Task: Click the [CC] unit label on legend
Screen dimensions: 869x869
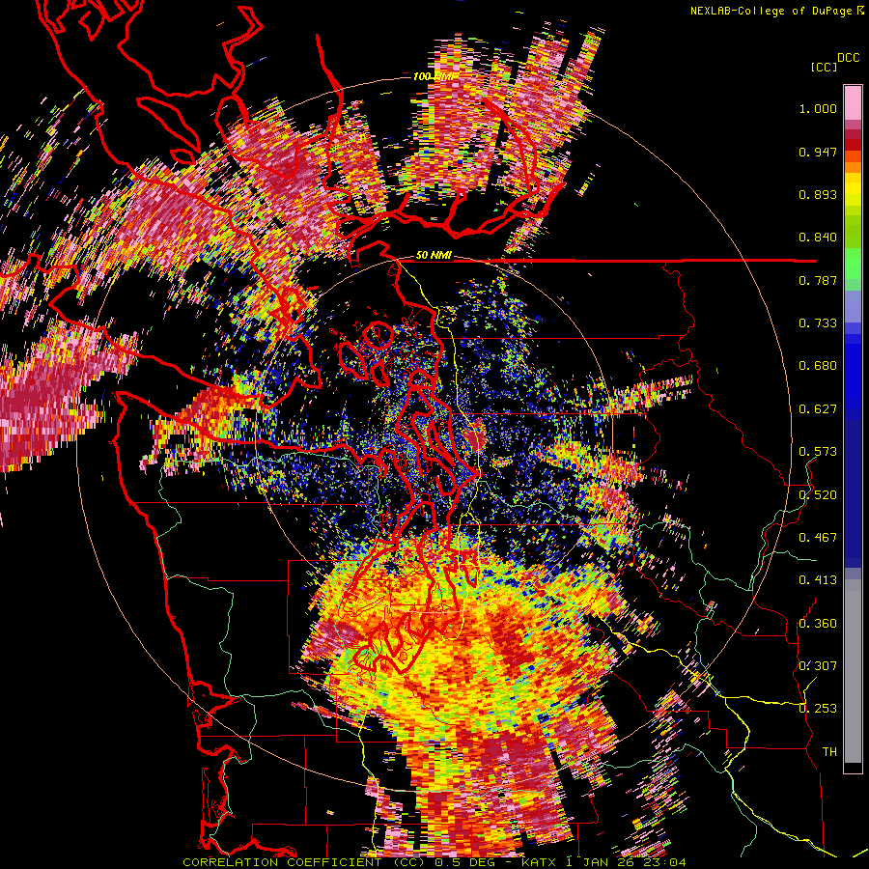Action: [824, 67]
